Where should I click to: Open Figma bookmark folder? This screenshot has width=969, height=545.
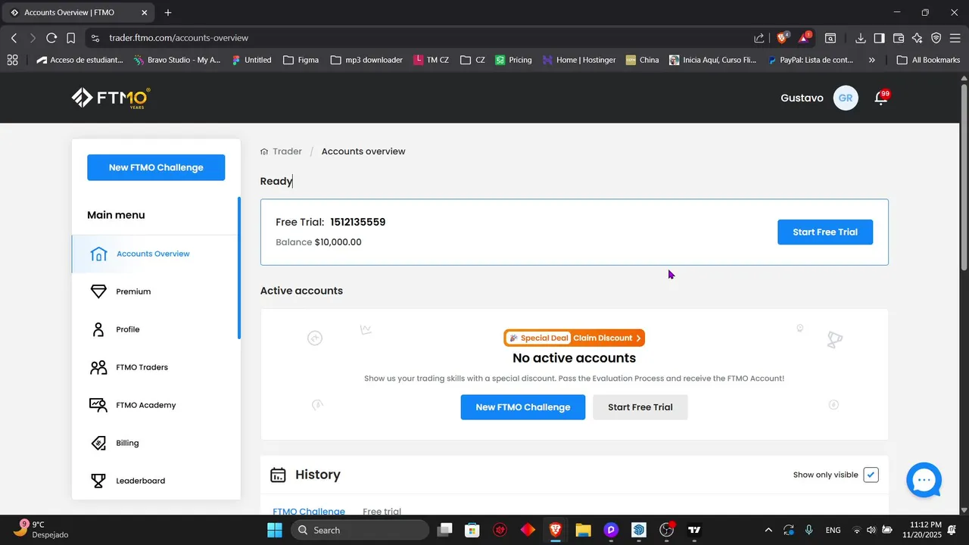coord(301,60)
